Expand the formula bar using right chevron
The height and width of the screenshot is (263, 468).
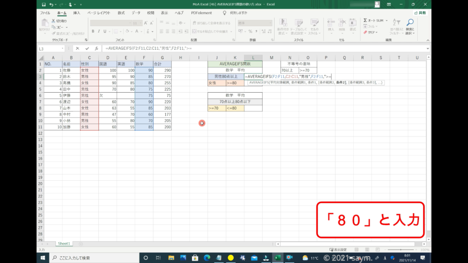428,48
